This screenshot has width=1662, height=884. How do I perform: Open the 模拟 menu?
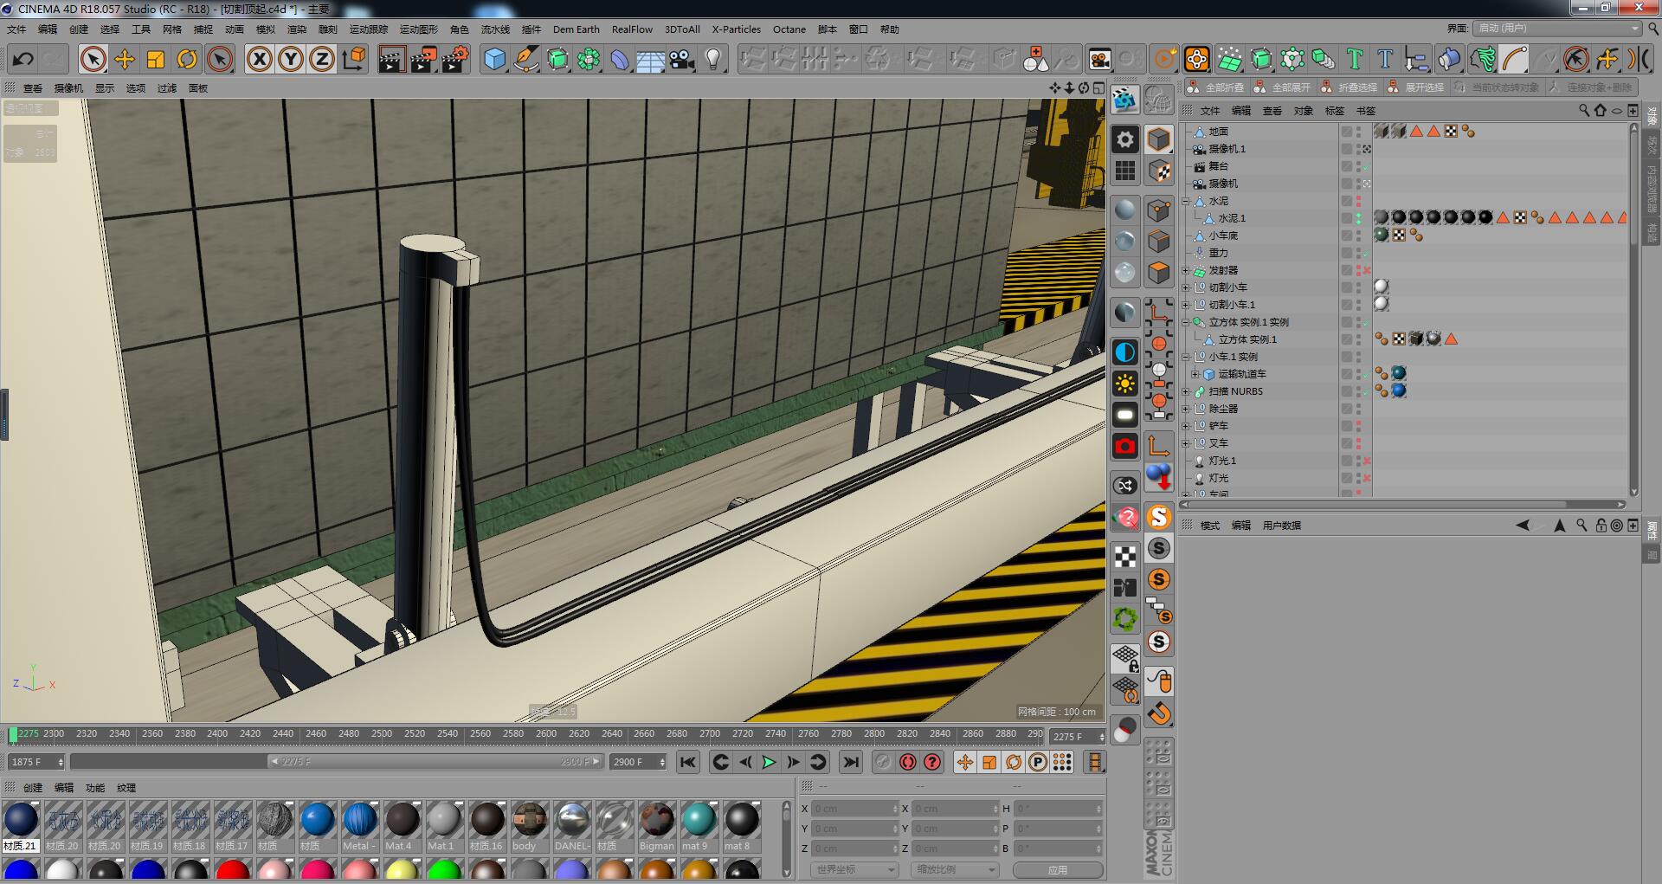point(266,29)
